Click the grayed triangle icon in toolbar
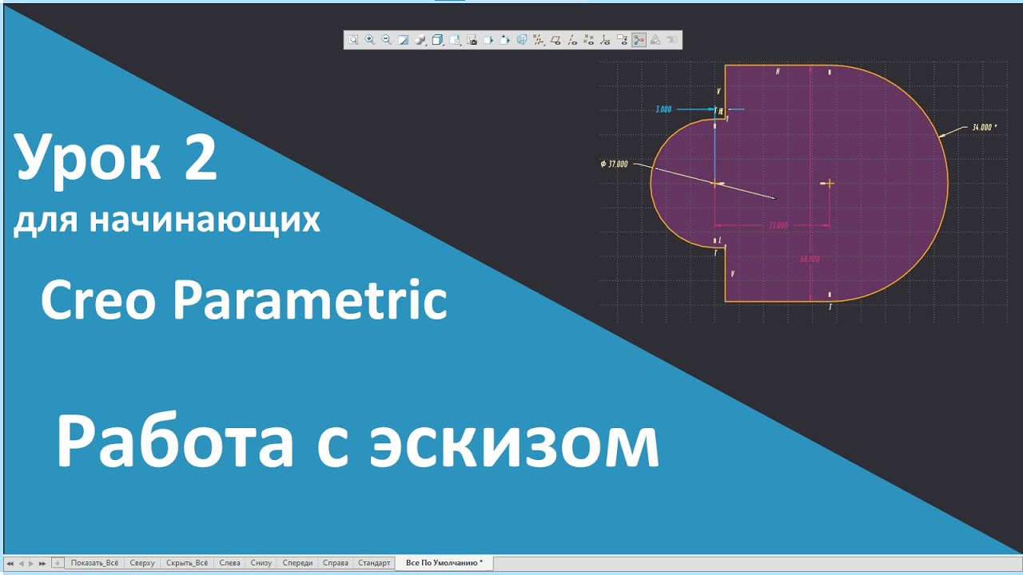Screen dimensions: 1023x575 [655, 39]
